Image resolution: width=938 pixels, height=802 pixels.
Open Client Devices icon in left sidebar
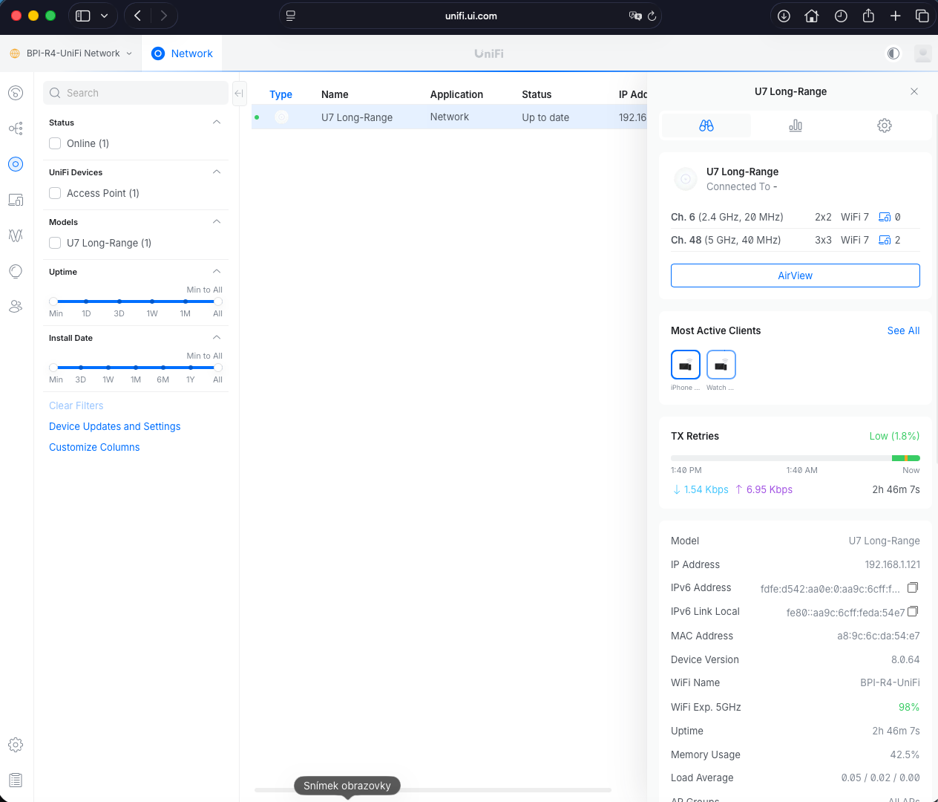[16, 200]
